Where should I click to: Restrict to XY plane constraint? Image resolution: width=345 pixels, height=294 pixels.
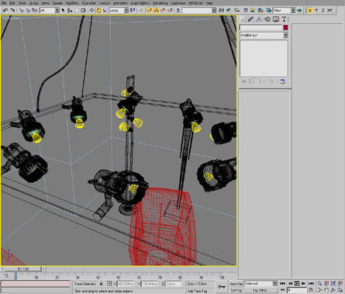[329, 10]
